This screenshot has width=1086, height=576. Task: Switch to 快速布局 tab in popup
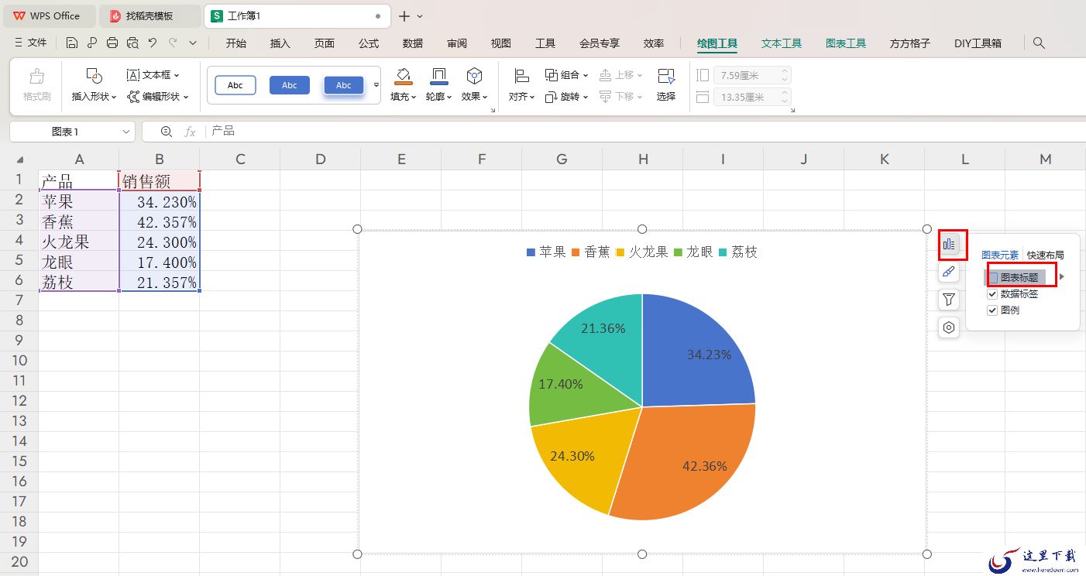(x=1045, y=255)
